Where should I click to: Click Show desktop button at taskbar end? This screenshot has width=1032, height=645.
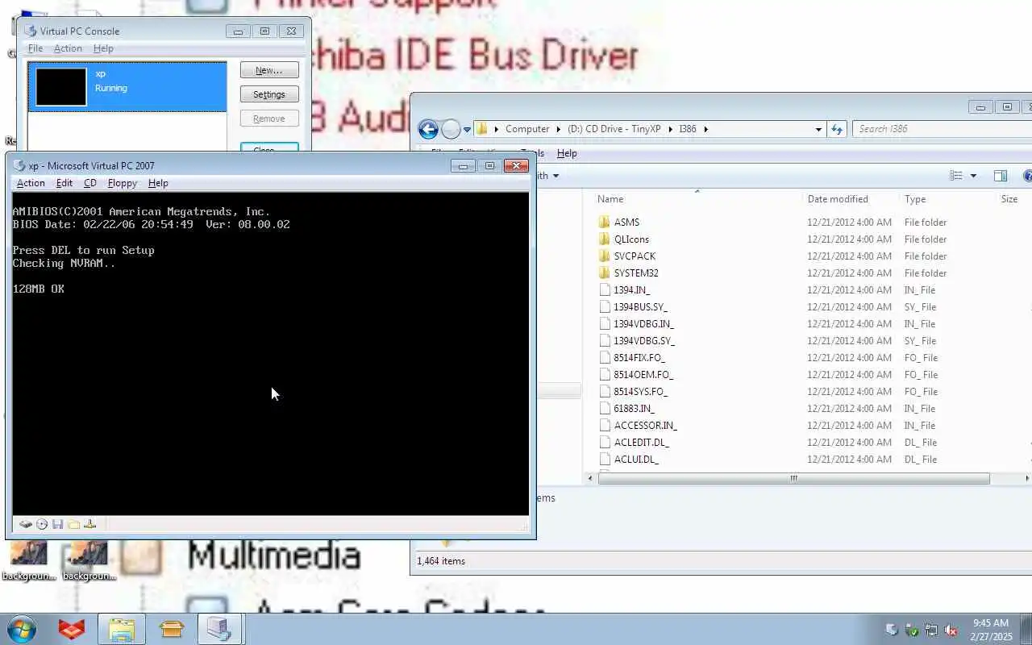[1026, 629]
